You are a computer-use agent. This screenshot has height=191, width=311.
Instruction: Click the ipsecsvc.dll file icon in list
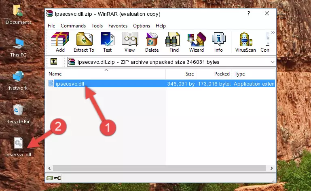[51, 84]
